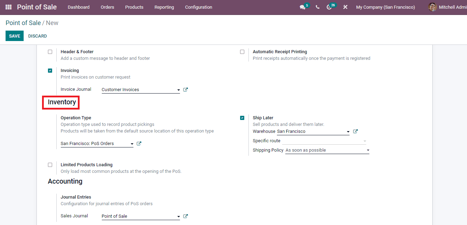Click the phone call icon
This screenshot has width=467, height=225.
coord(317,7)
